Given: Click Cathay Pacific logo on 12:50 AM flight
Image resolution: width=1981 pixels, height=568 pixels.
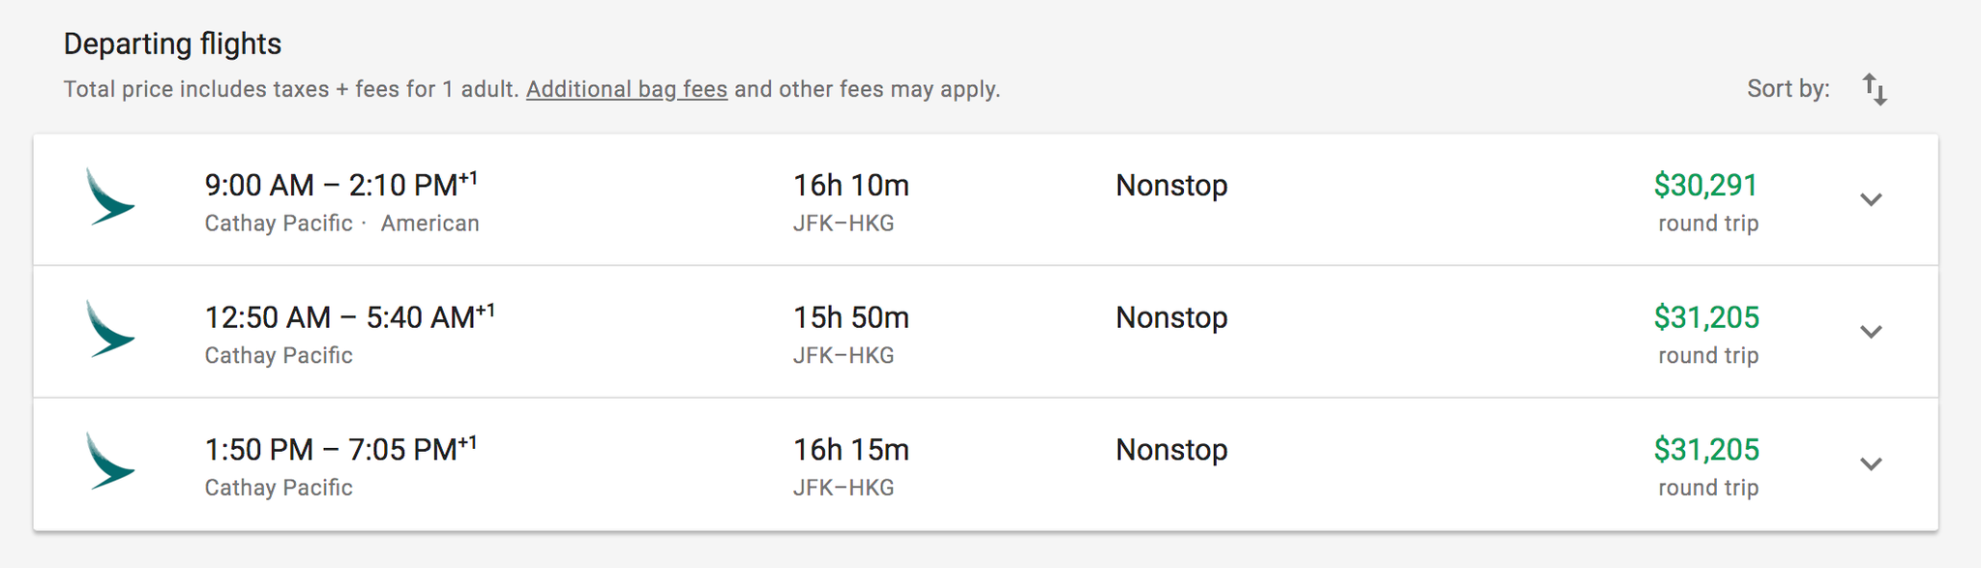Looking at the screenshot, I should tap(109, 330).
